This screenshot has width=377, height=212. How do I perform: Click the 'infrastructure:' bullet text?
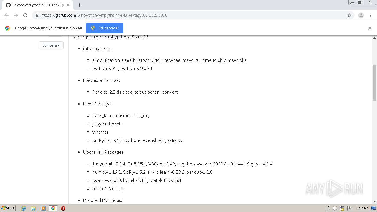point(97,48)
